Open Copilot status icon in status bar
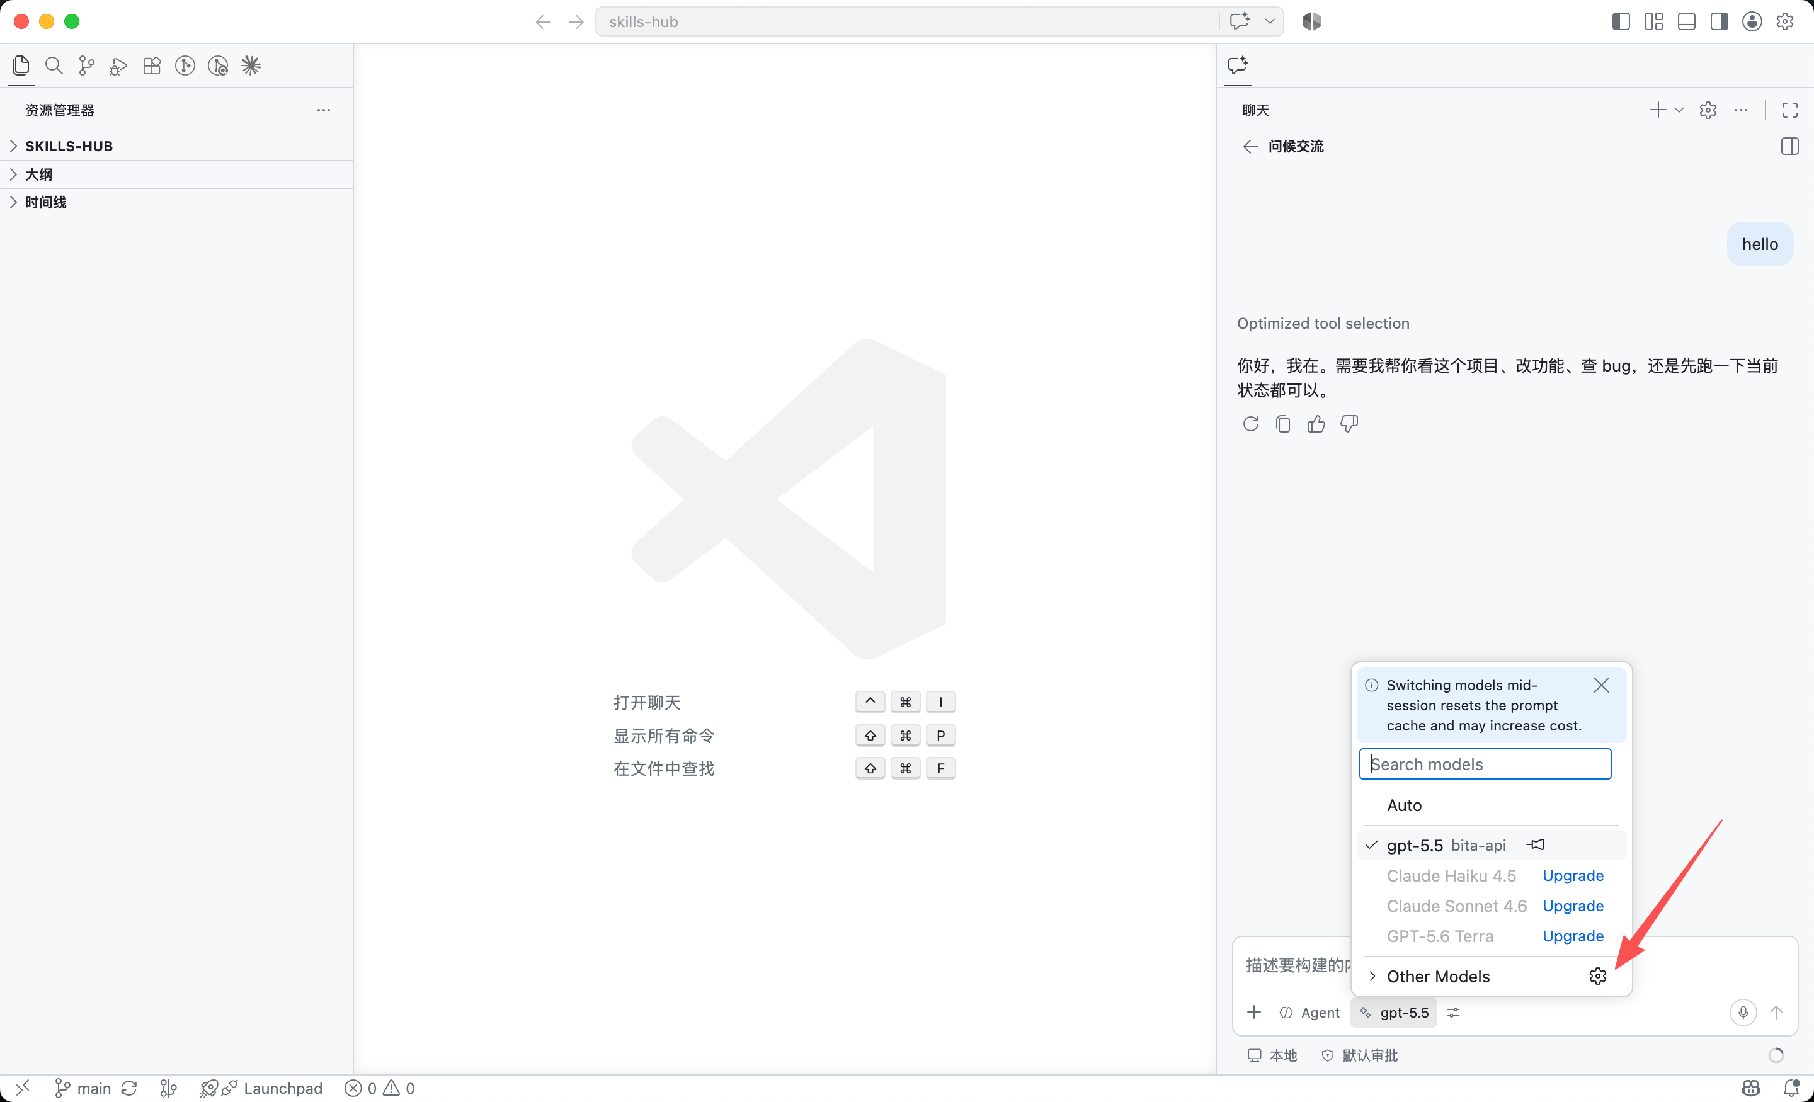The height and width of the screenshot is (1102, 1814). coord(1752,1088)
